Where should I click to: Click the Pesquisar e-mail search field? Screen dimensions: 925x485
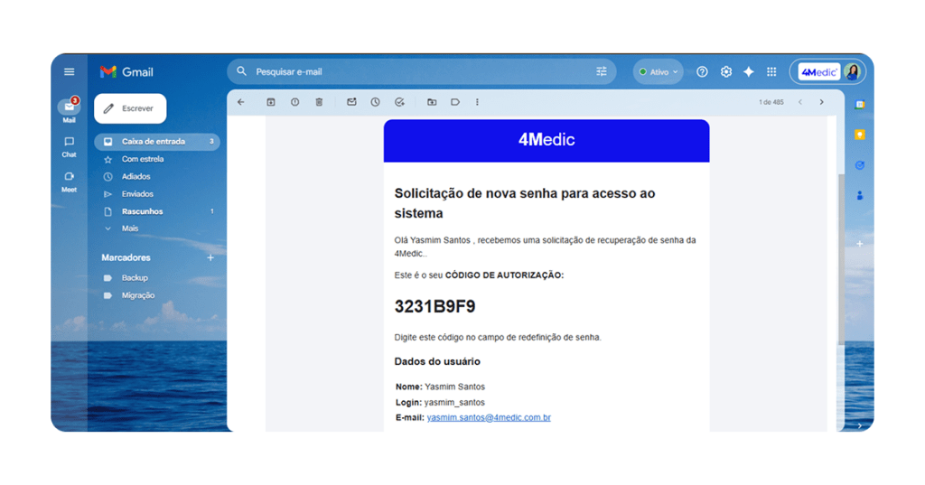point(416,71)
